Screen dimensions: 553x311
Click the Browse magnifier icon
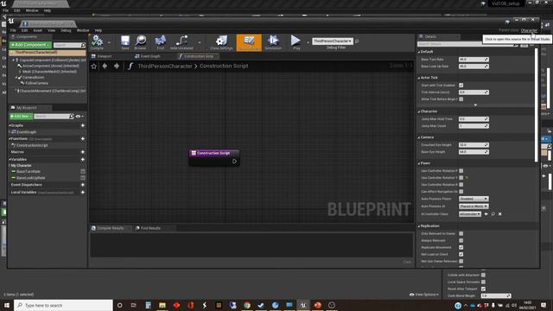click(x=140, y=42)
